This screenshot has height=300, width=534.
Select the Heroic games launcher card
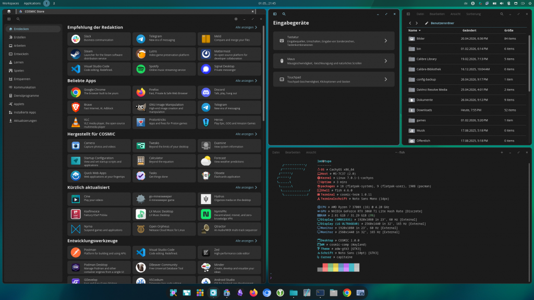(229, 122)
